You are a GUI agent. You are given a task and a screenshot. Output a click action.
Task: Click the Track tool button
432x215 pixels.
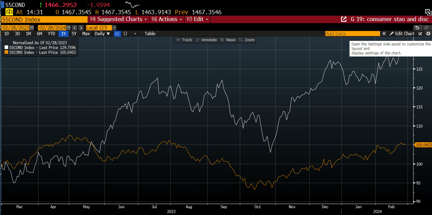[x=184, y=40]
